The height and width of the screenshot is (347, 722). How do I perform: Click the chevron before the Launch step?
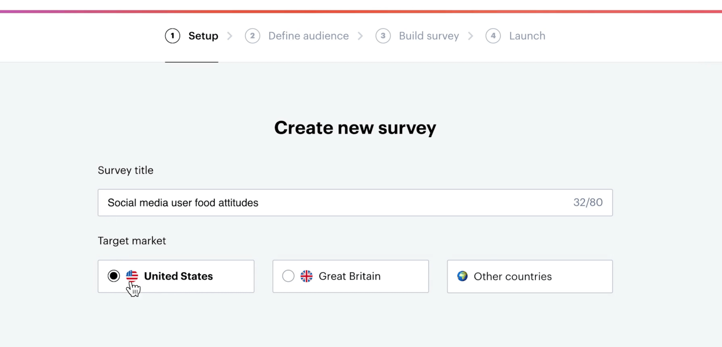click(x=470, y=36)
